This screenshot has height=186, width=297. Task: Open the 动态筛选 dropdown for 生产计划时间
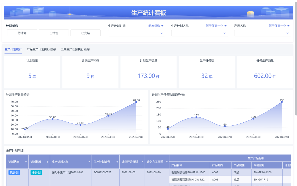[x=156, y=25]
